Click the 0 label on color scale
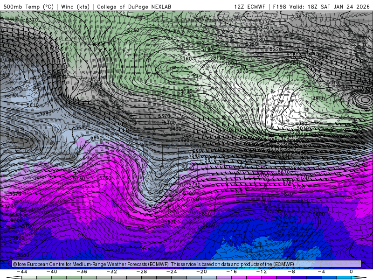This screenshot has height=280, width=373. pyautogui.click(x=351, y=272)
